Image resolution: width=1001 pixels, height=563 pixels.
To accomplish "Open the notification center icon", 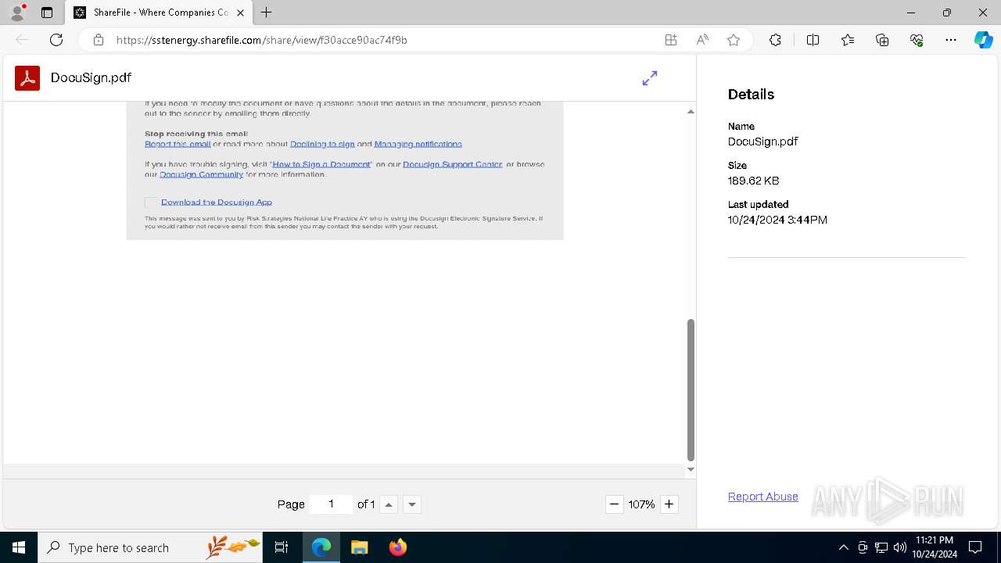I will (x=975, y=547).
